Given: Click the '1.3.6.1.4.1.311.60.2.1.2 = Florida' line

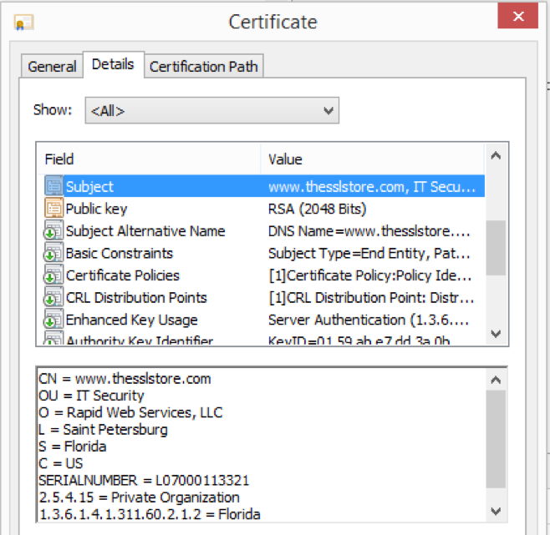Looking at the screenshot, I should click(x=150, y=514).
